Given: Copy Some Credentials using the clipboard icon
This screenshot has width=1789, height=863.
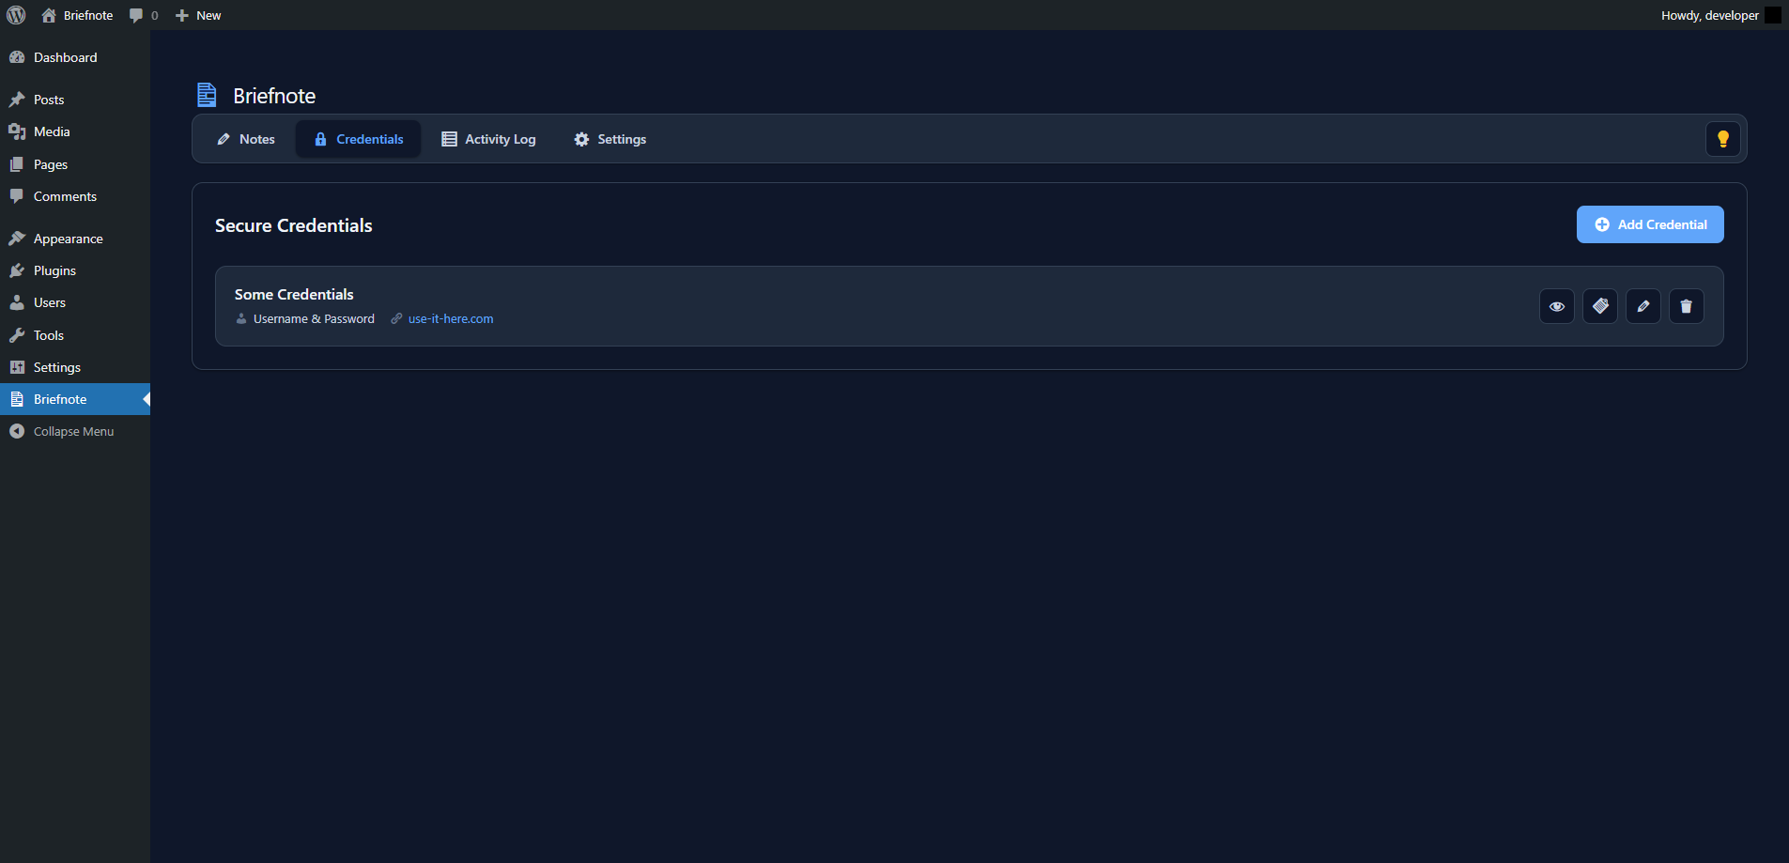Looking at the screenshot, I should (x=1600, y=306).
